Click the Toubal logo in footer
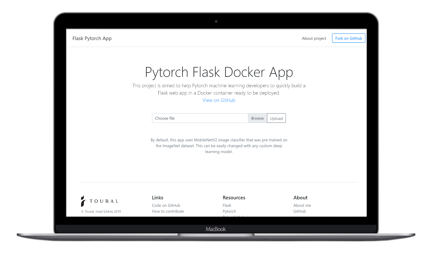The image size is (428, 254). coord(100,201)
